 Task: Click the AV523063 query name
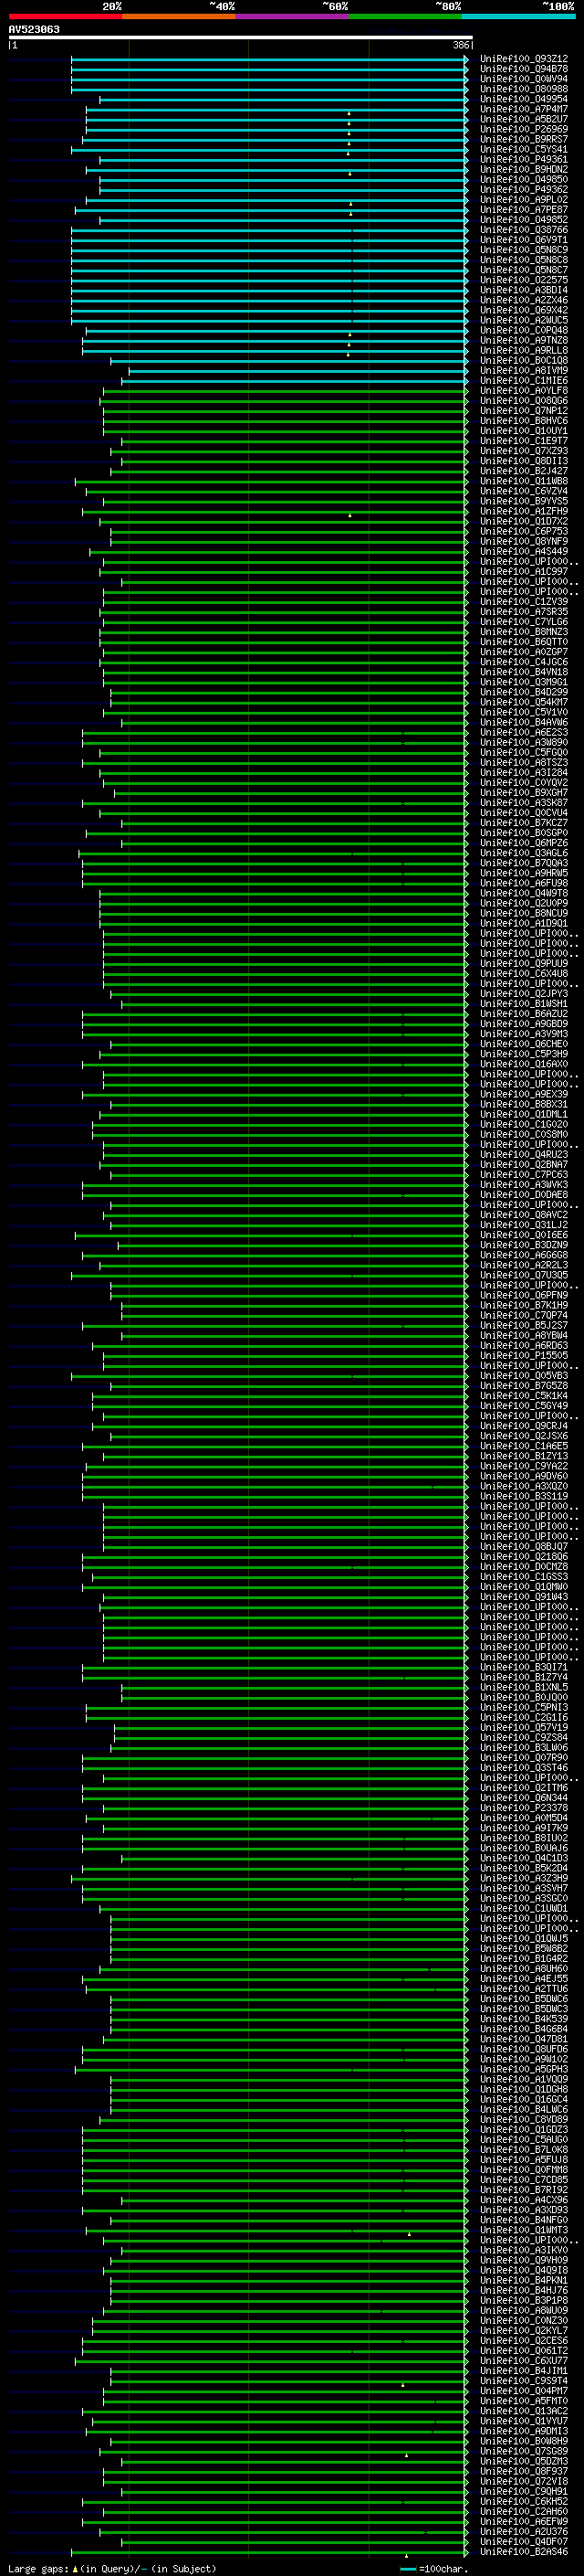pyautogui.click(x=34, y=29)
